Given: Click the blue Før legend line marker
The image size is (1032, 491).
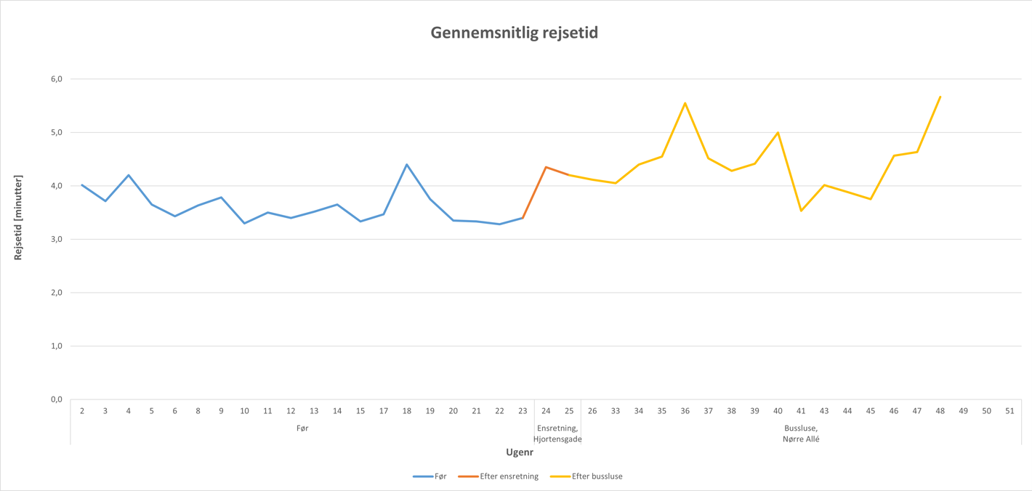Looking at the screenshot, I should tap(423, 476).
